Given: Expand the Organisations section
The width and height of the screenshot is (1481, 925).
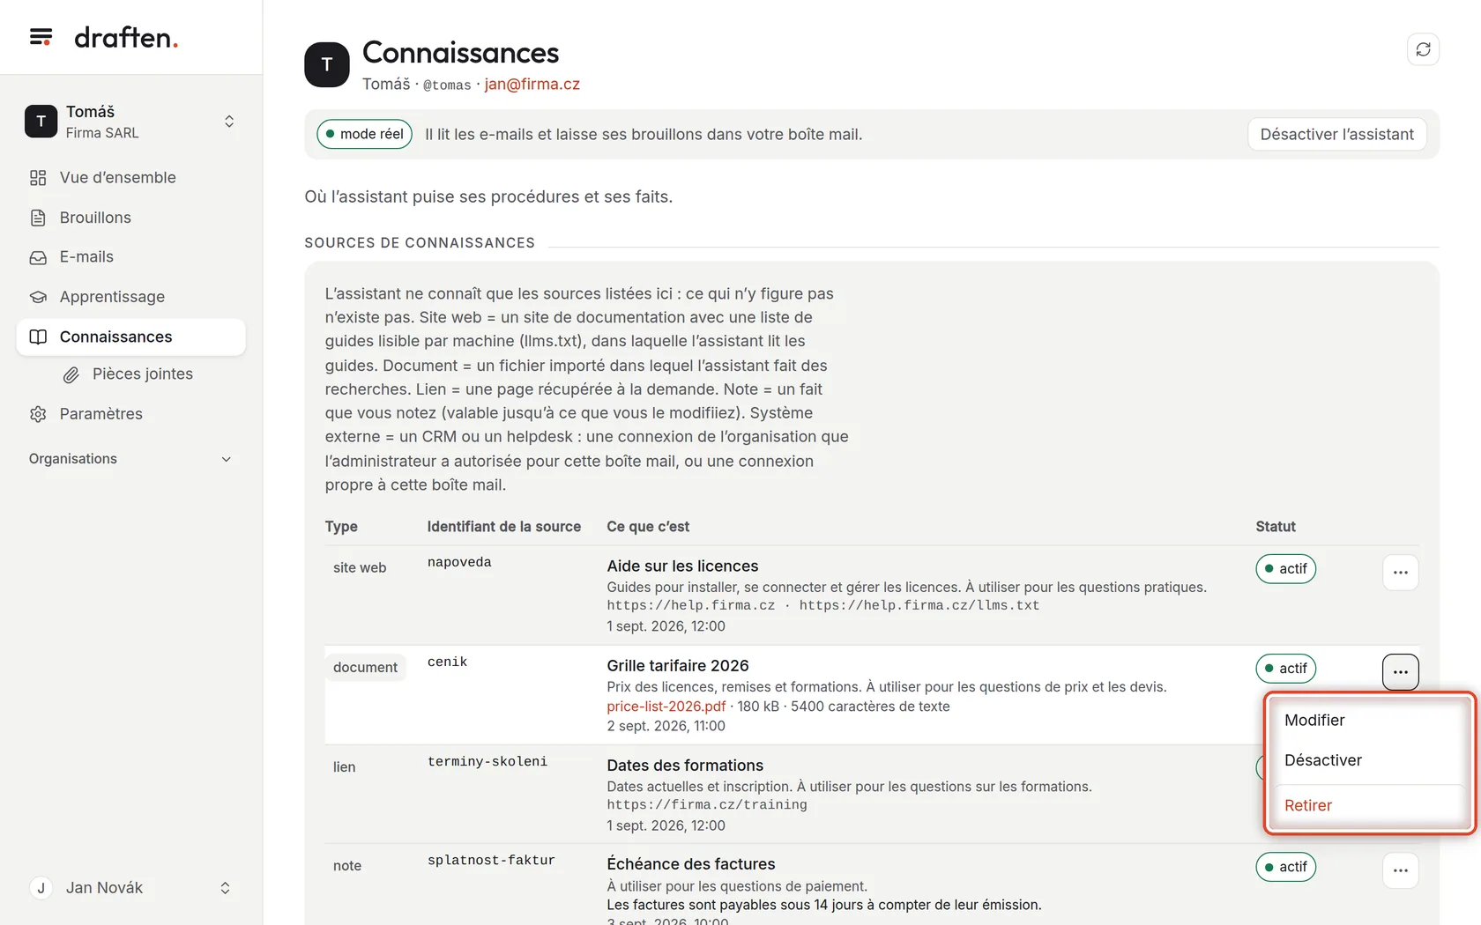Looking at the screenshot, I should 130,459.
